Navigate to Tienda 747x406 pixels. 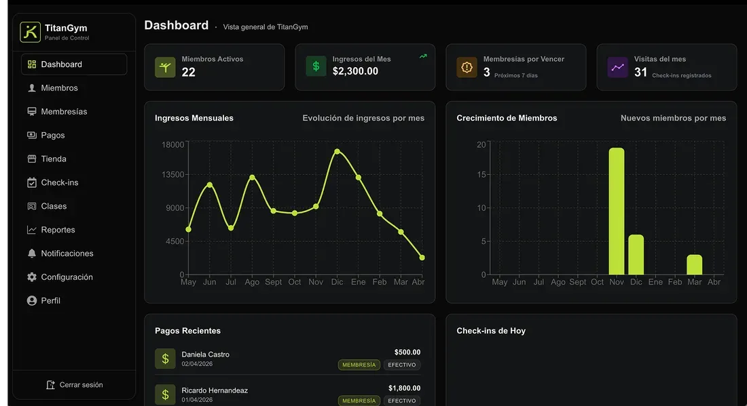click(74, 159)
